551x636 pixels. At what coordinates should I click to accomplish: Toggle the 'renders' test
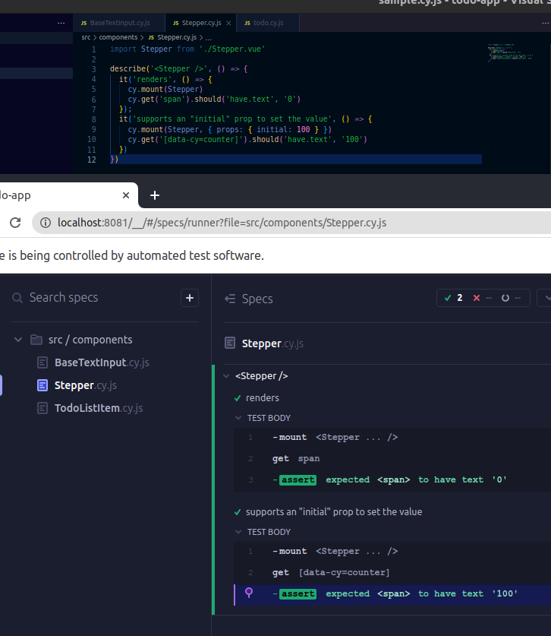point(262,398)
